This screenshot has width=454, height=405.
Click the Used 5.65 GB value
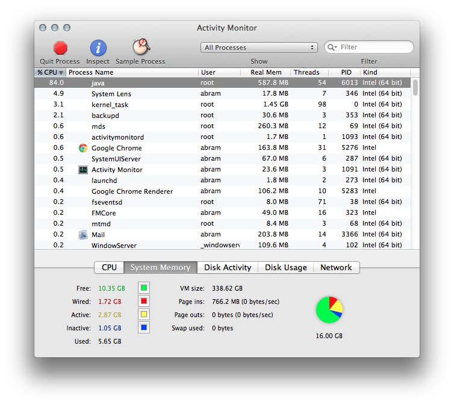tap(110, 341)
